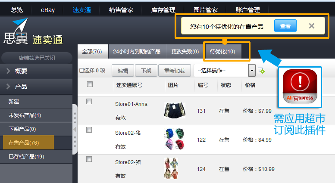Image resolution: width=335 pixels, height=183 pixels.
Task: Click the colorful caps product thumbnail
Action: point(174,139)
